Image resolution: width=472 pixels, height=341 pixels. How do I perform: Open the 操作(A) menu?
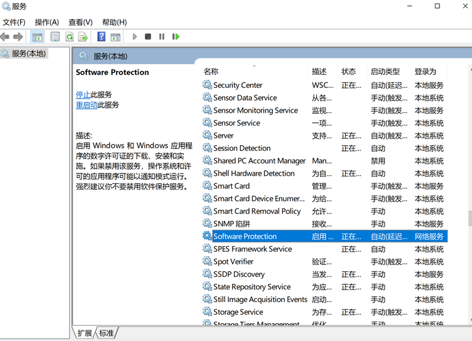47,22
